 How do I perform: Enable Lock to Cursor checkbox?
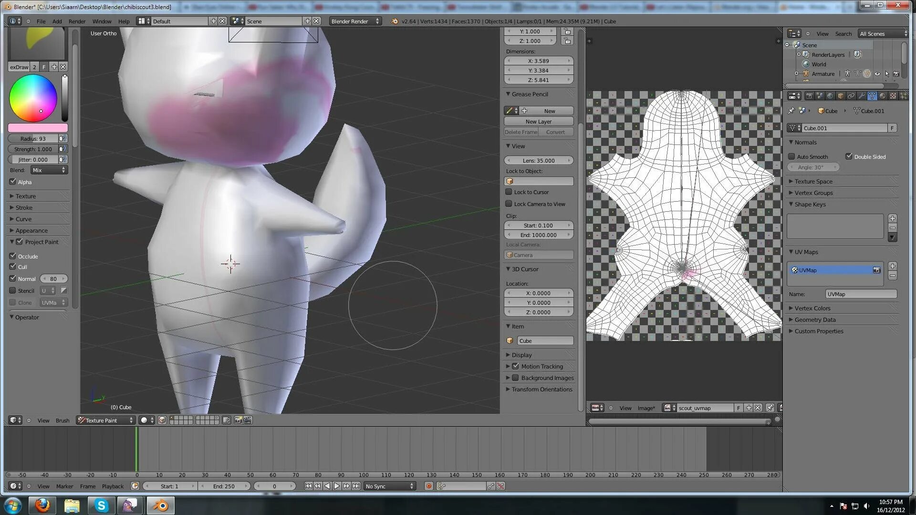[509, 192]
